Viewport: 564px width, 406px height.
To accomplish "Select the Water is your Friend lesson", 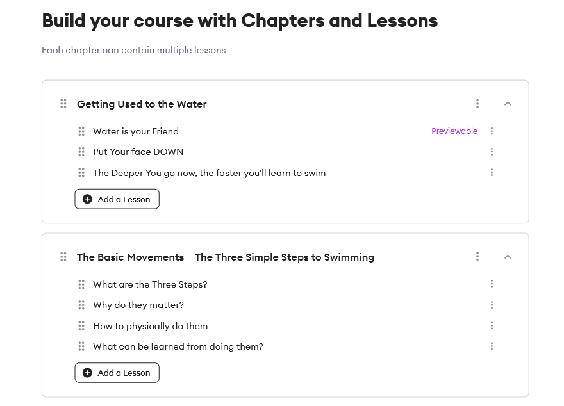I will click(x=136, y=131).
